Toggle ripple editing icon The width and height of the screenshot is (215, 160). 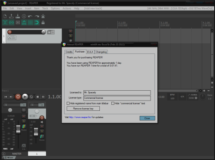18,23
